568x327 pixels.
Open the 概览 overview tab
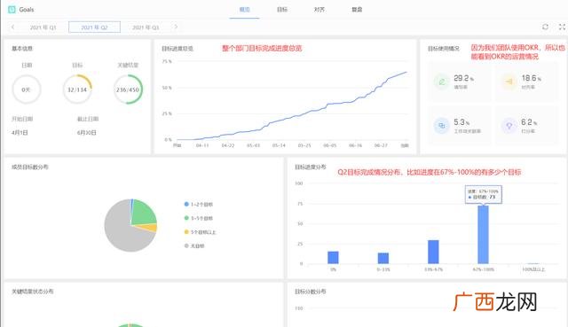(x=245, y=10)
